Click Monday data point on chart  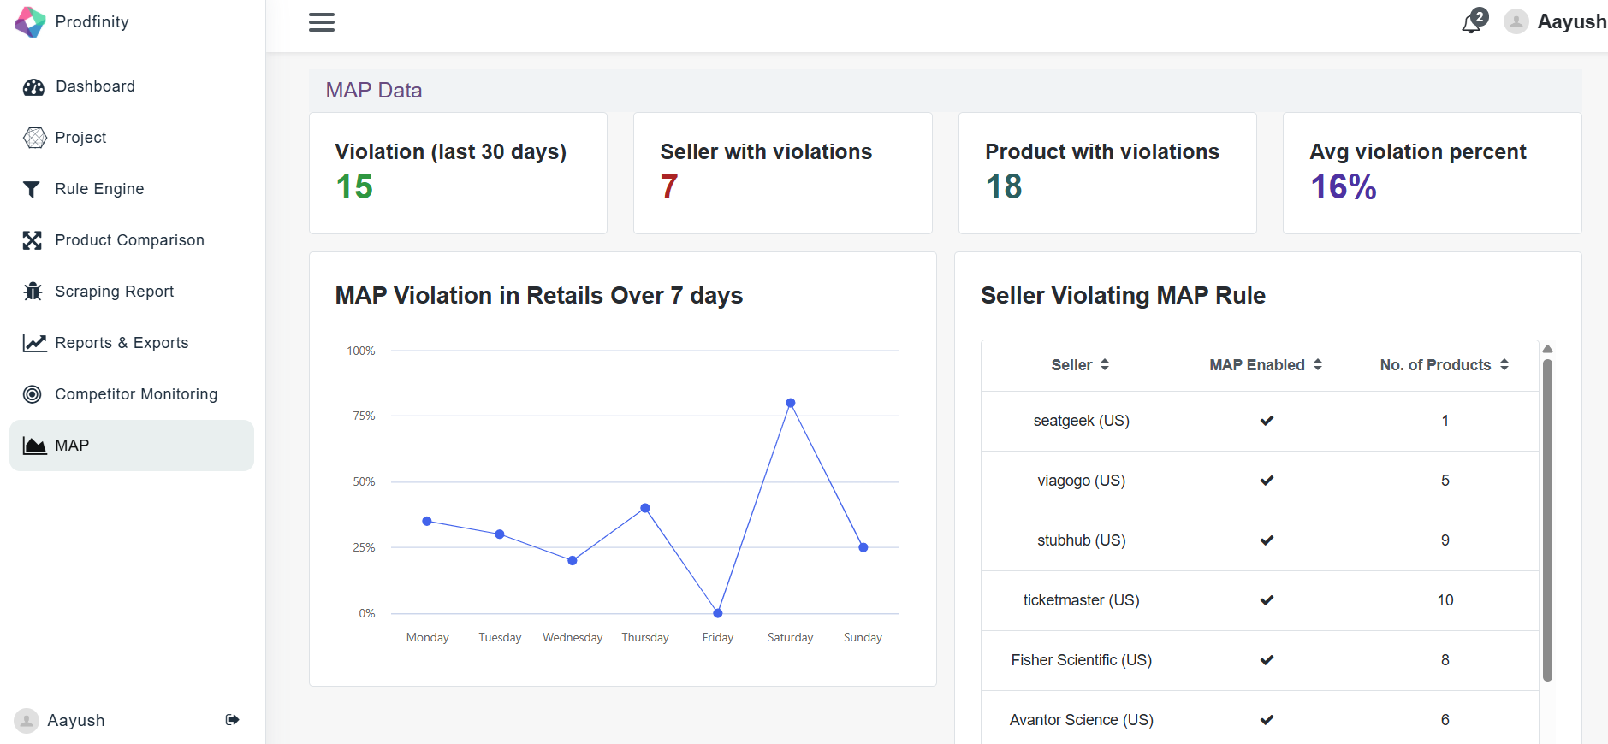(x=427, y=522)
